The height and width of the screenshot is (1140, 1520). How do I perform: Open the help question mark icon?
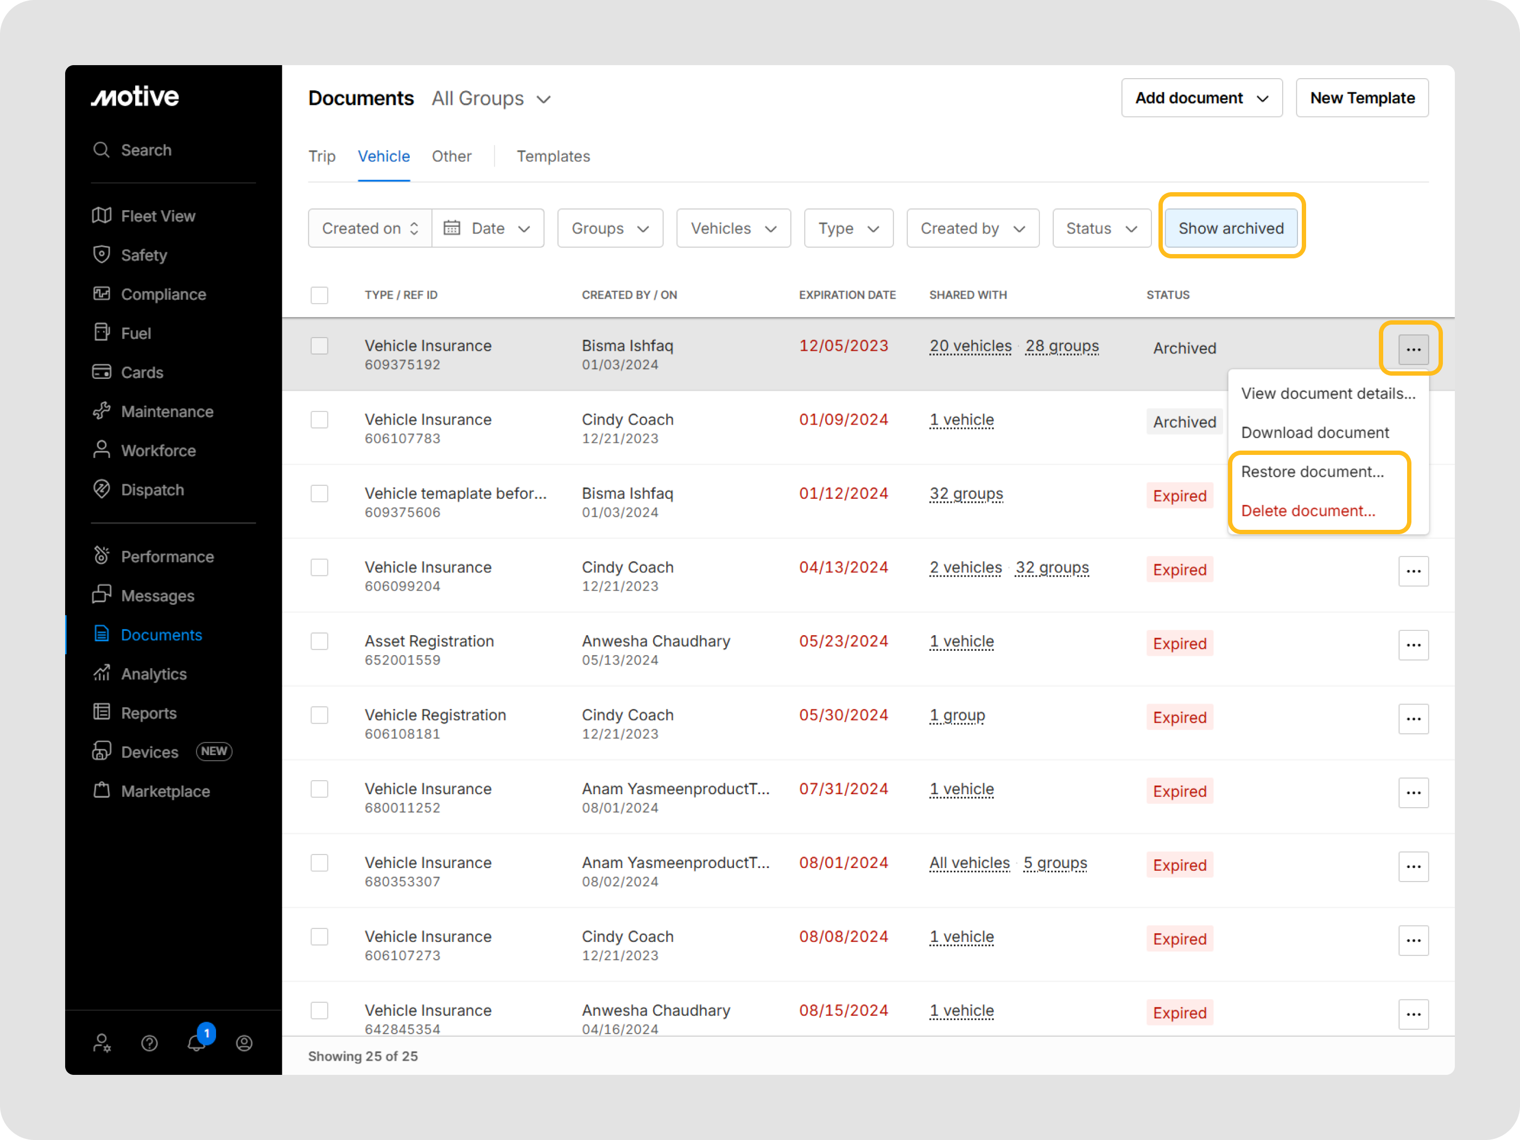(149, 1043)
